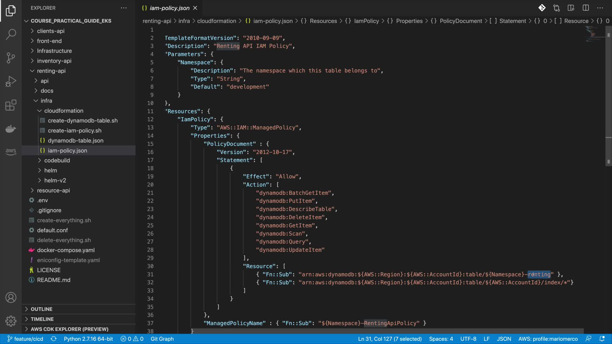The height and width of the screenshot is (344, 612).
Task: Collapse the cloudformation folder
Action: pos(63,111)
